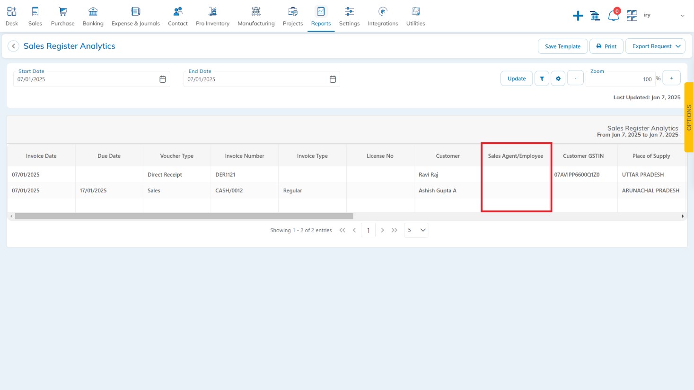This screenshot has width=694, height=390.
Task: Click customer Ashish Gupta A
Action: [438, 191]
